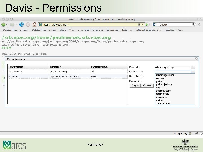The width and height of the screenshot is (203, 152).
Task: Open the 'commons-vfs-grid' bookmark
Action: 90,30
